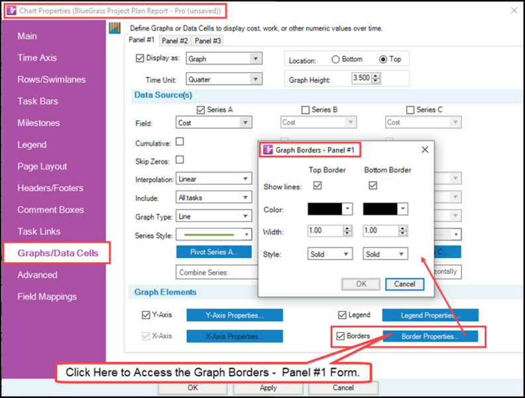Close the Chart Properties window
Screen dimensions: 525x398
coord(514,11)
